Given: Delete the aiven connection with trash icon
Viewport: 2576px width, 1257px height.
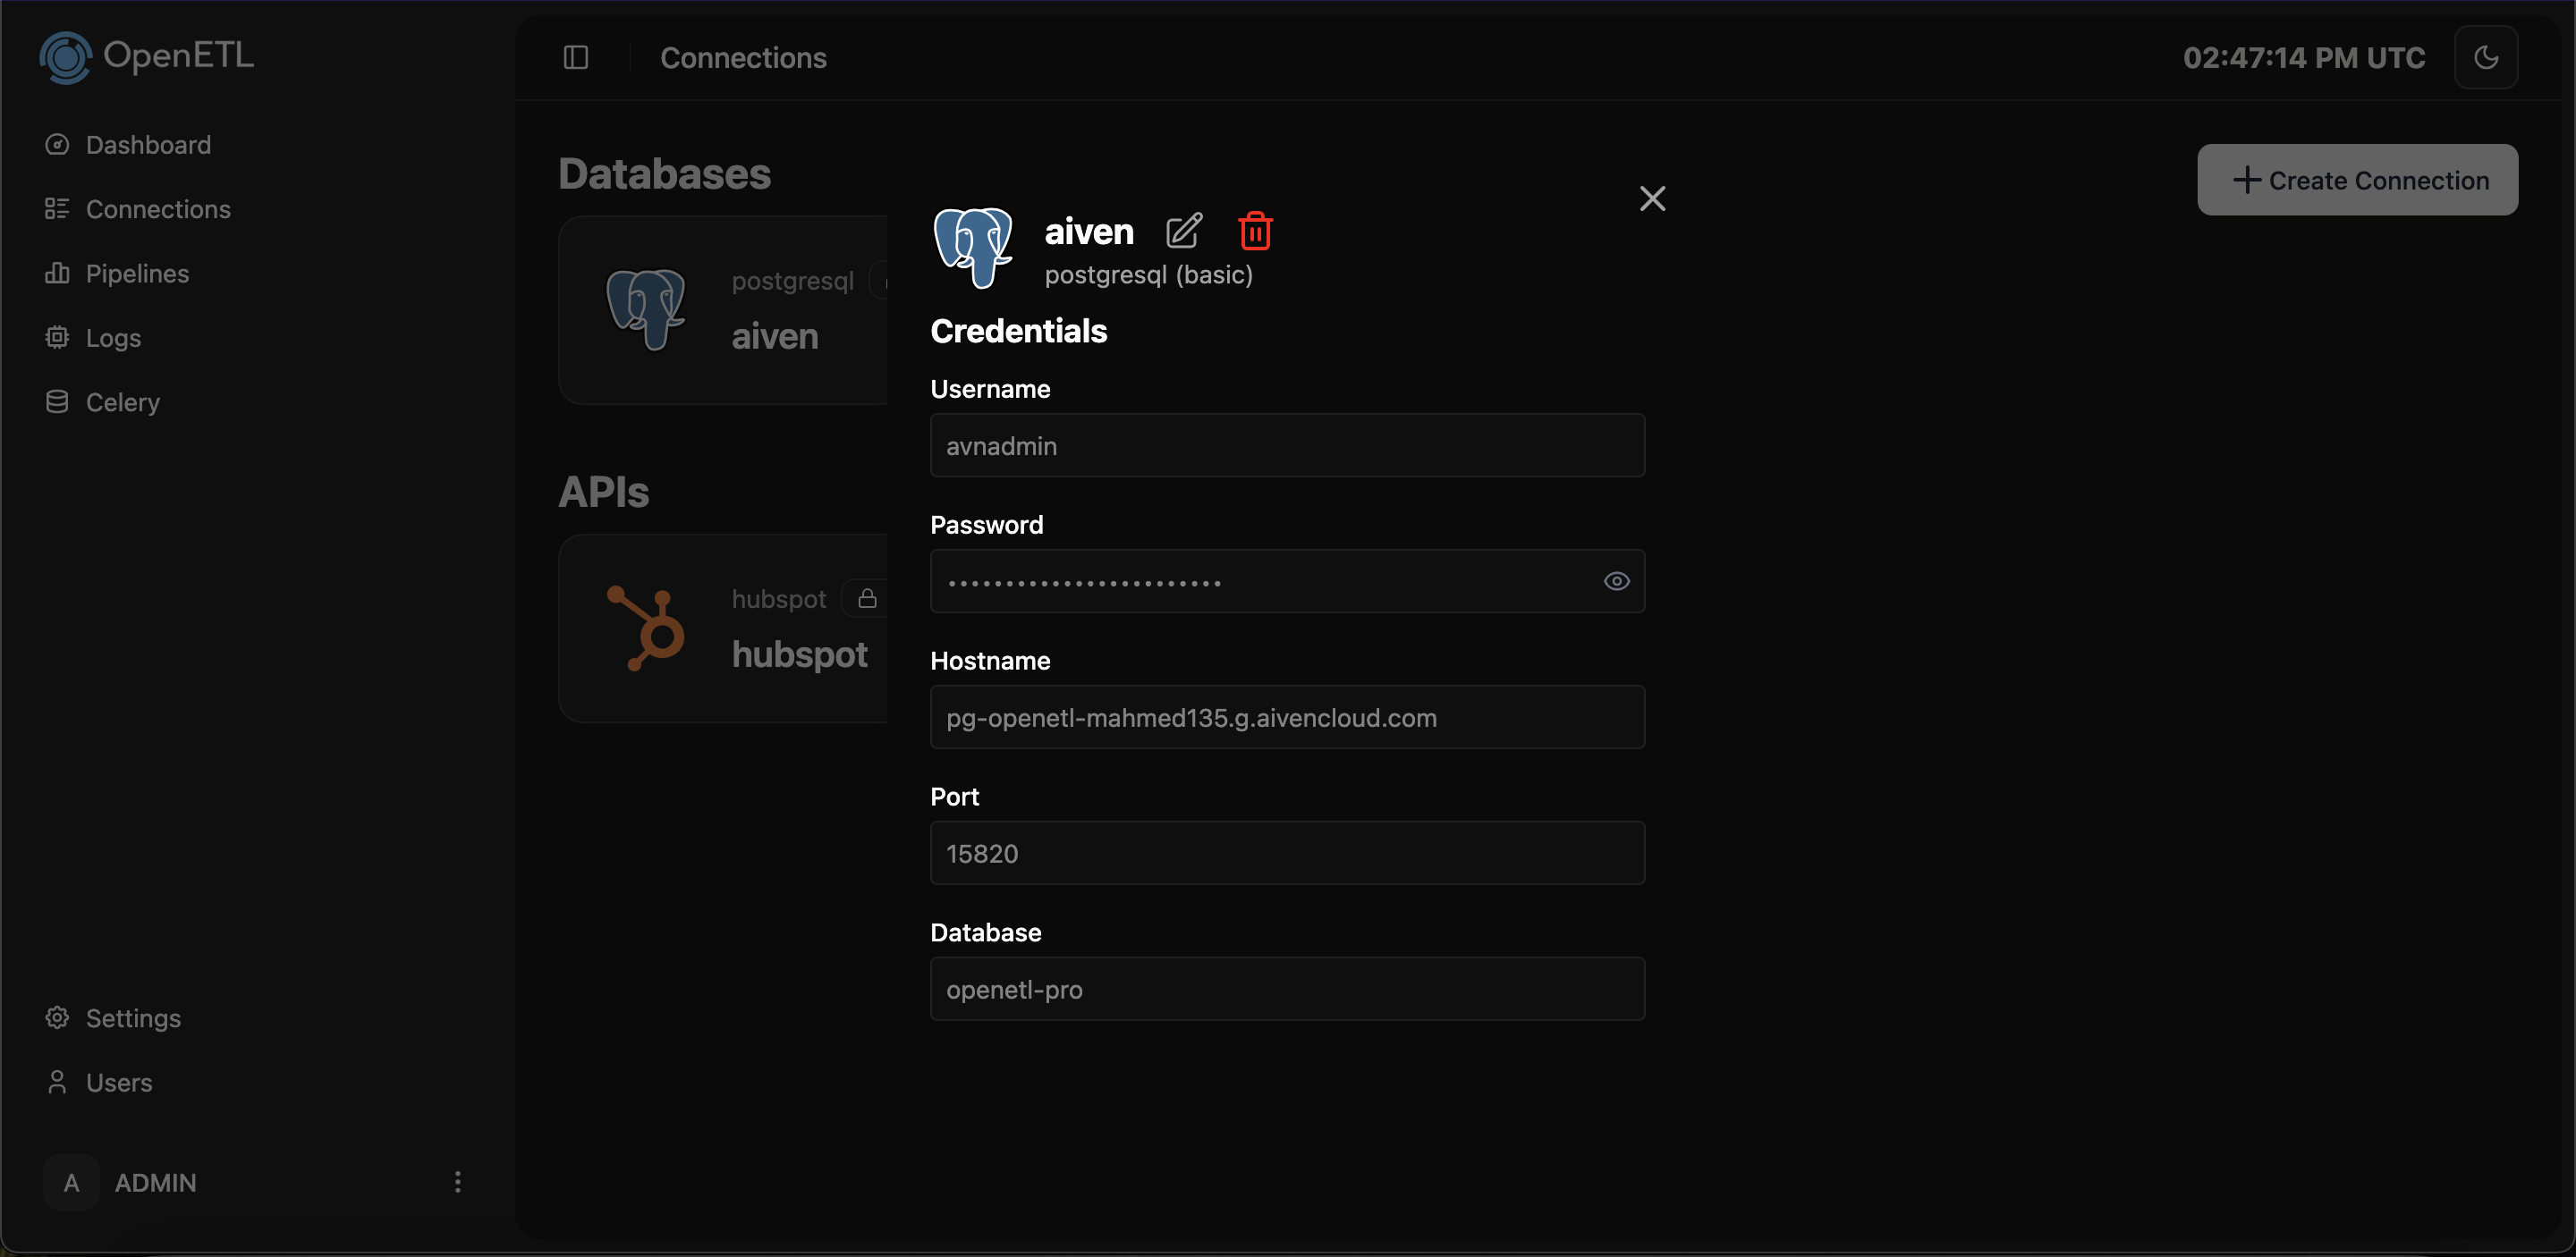Looking at the screenshot, I should [1255, 231].
